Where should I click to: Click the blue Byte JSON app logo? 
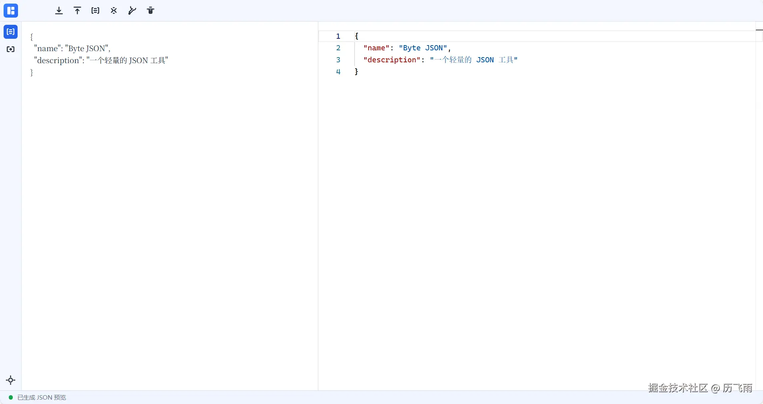click(x=11, y=11)
